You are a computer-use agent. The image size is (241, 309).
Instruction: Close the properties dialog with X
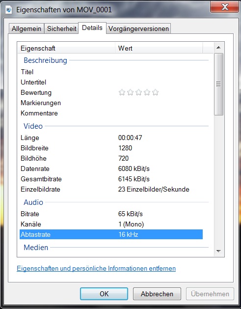[x=224, y=7]
